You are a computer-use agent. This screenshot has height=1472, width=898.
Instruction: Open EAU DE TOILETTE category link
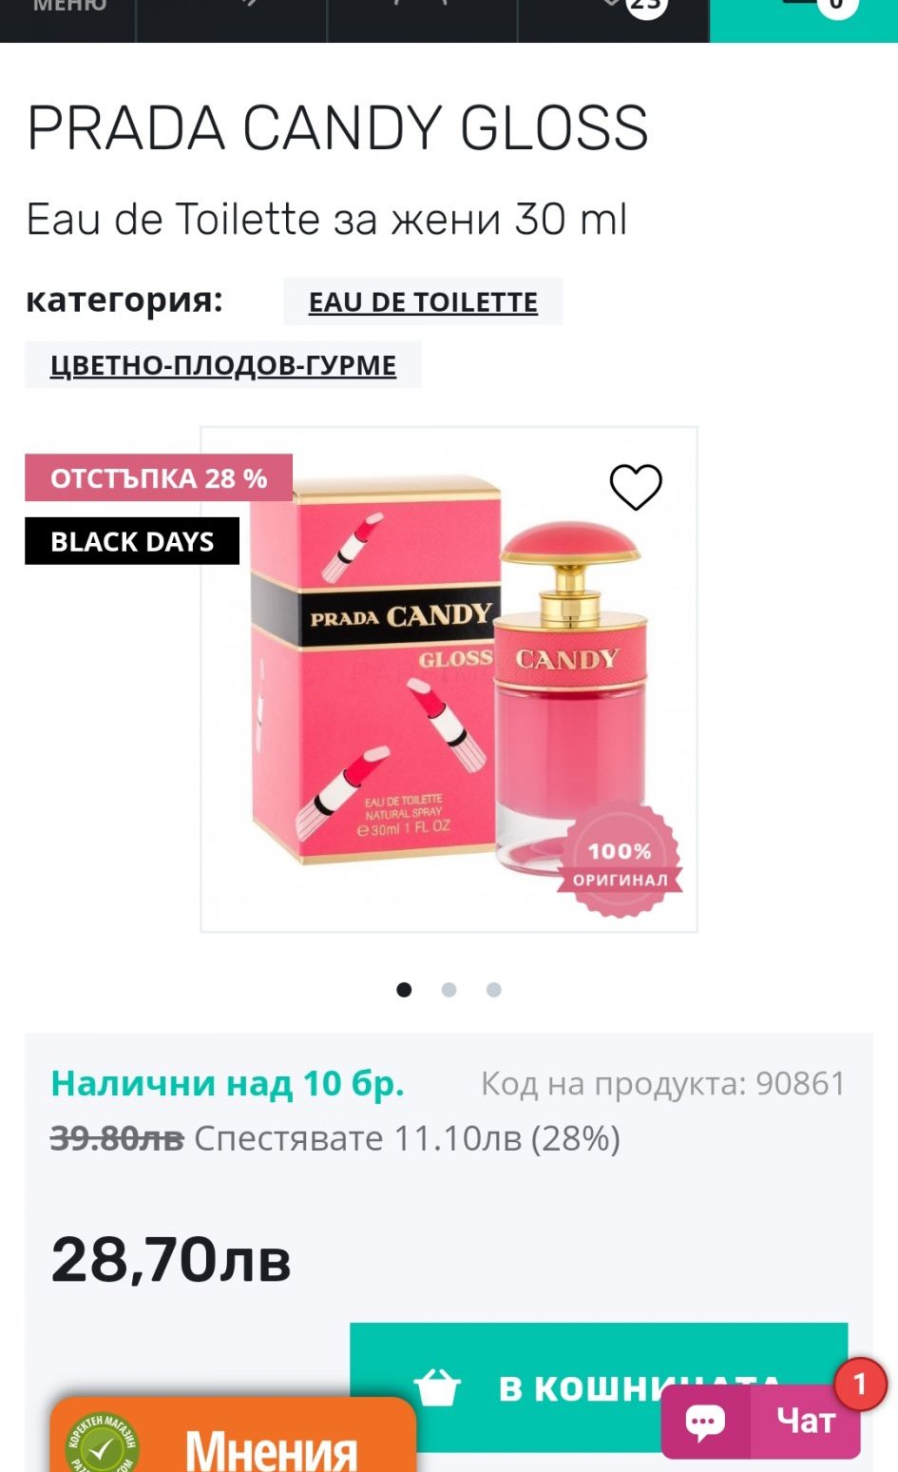click(x=423, y=301)
